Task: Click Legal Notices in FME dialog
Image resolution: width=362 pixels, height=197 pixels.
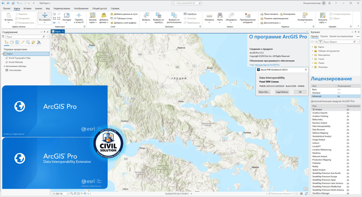Action: click(282, 92)
